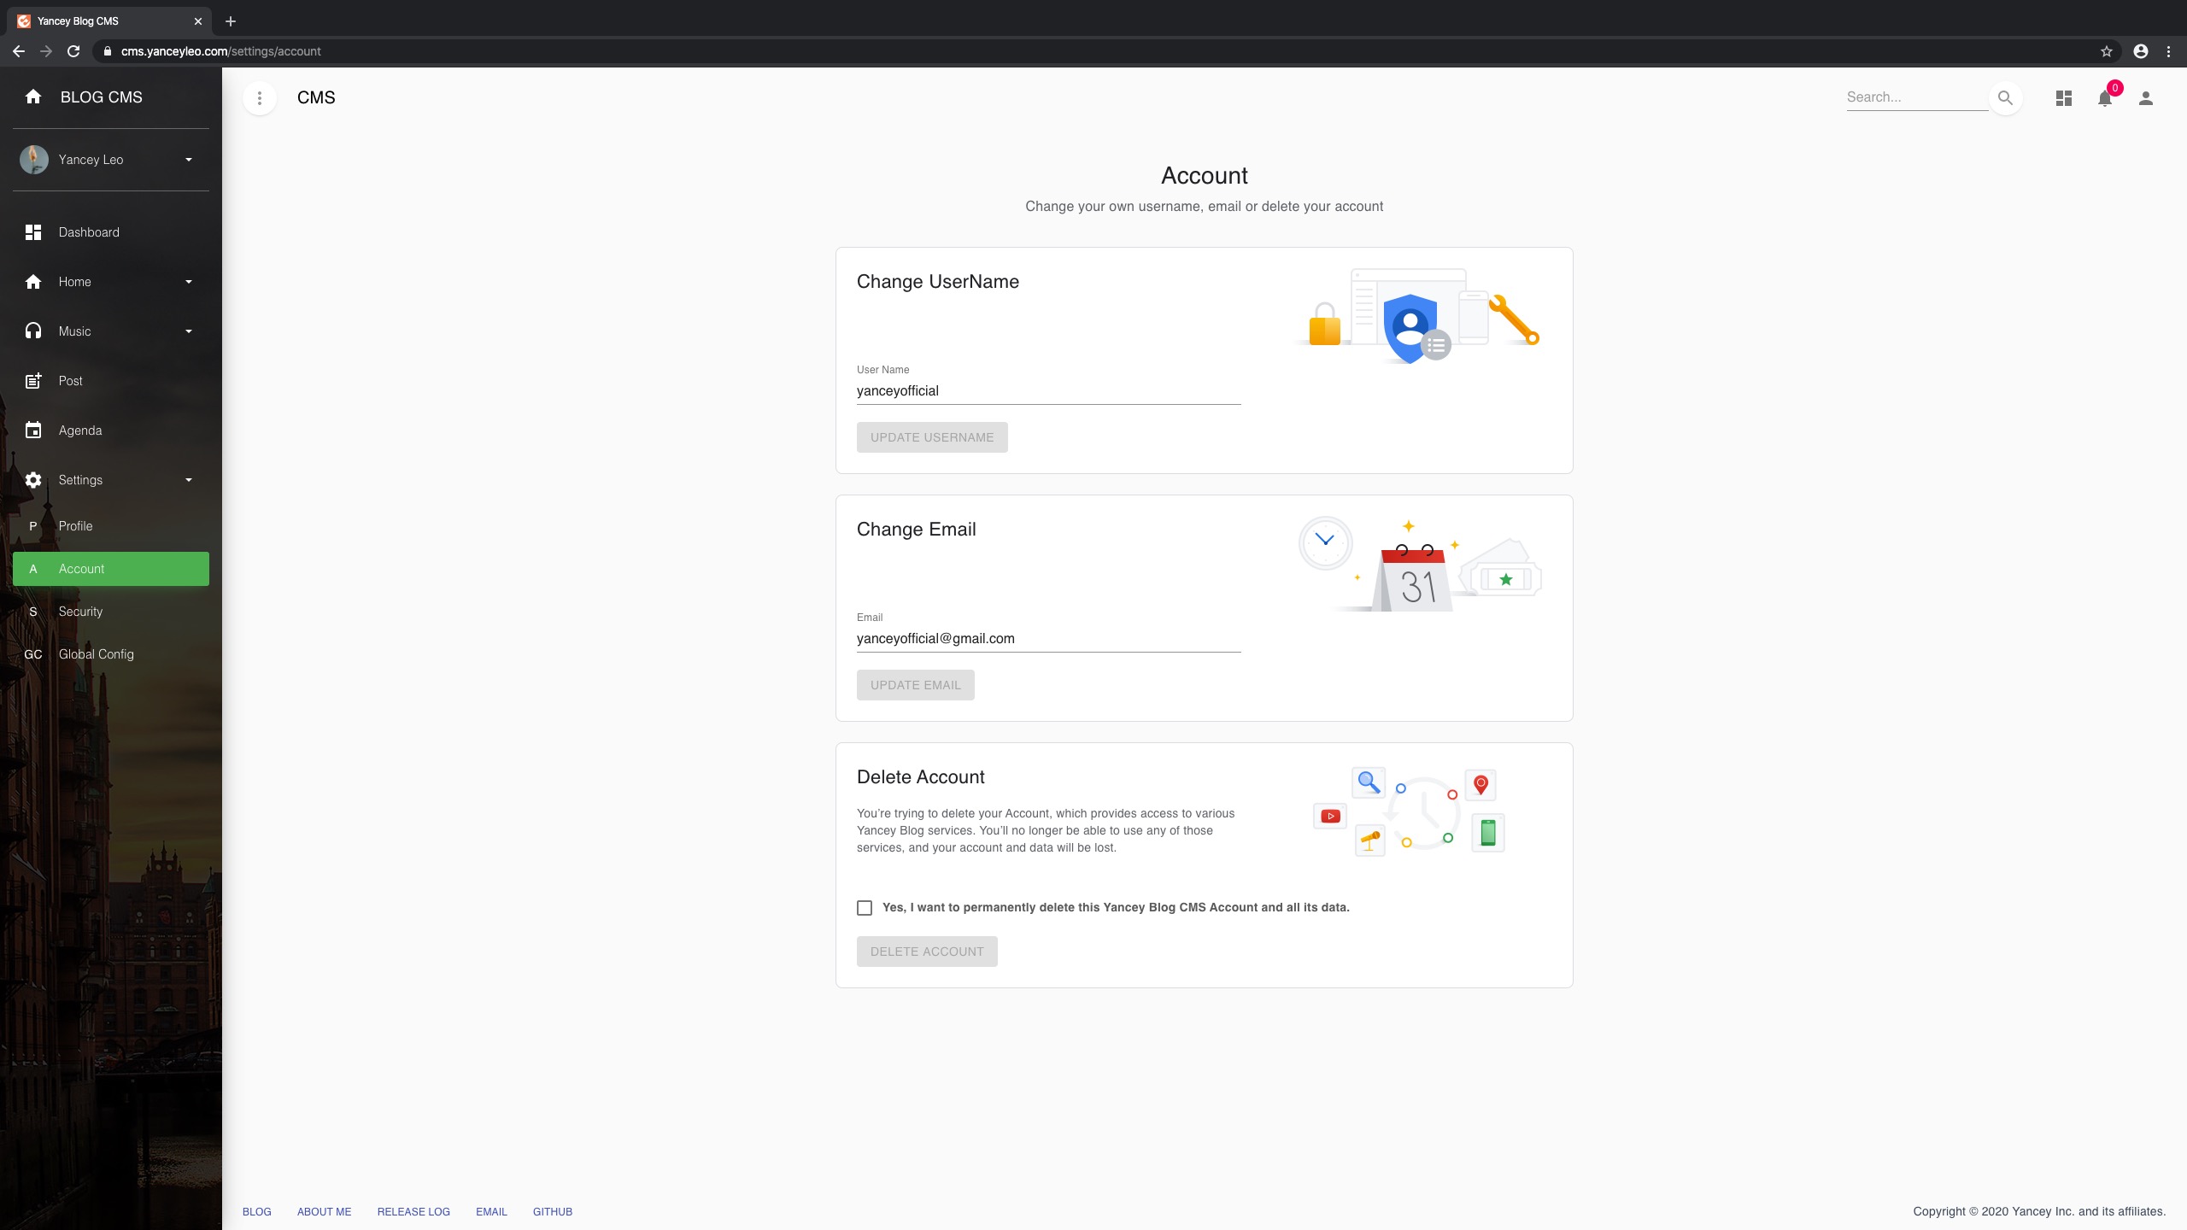Expand the Music submenu arrow
Viewport: 2187px width, 1230px height.
point(189,331)
